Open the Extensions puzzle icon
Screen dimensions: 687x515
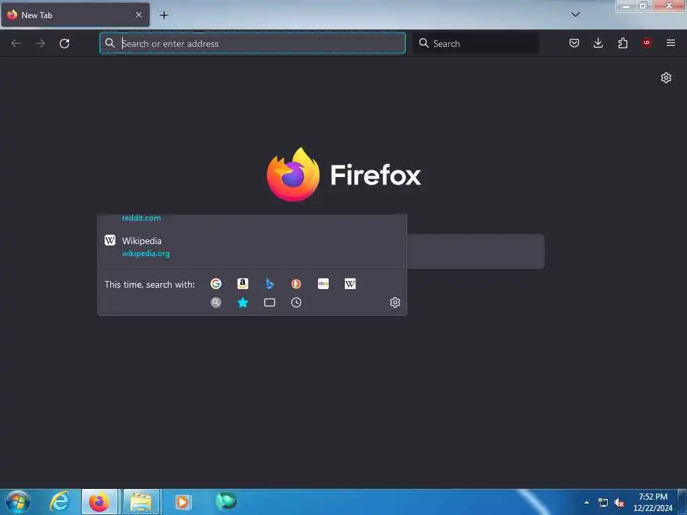pyautogui.click(x=623, y=43)
